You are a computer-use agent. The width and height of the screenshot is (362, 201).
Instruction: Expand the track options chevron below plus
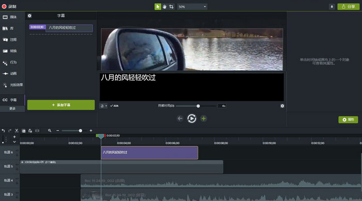tap(14, 142)
